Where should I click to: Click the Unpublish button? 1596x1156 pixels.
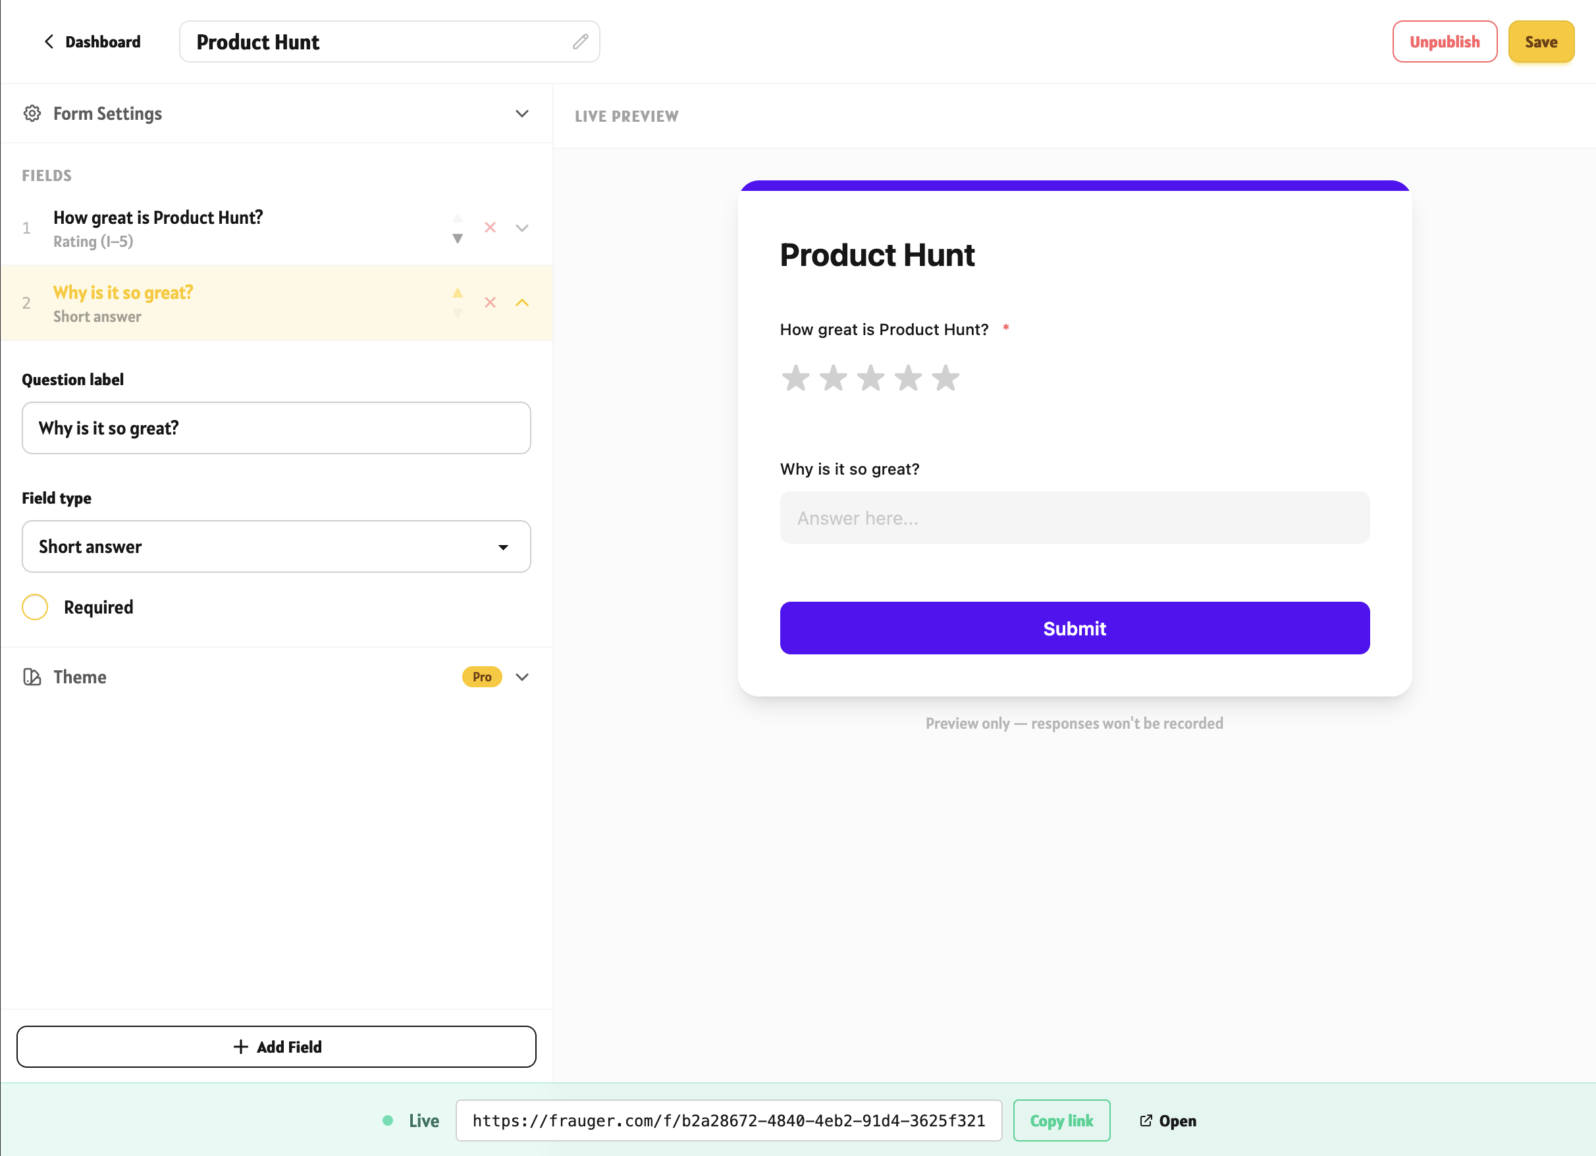(1445, 41)
